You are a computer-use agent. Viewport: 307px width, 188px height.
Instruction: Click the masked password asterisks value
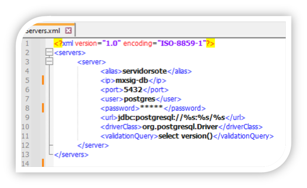tap(151, 109)
